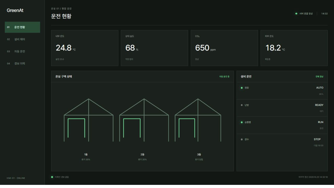Click the HMI-01 · ONLINE footer label

pyautogui.click(x=16, y=178)
